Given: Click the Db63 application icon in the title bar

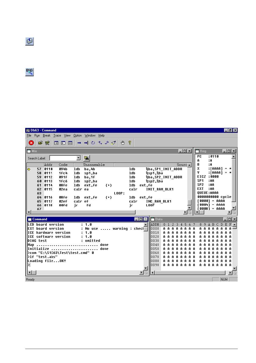Looking at the screenshot, I should [x=28, y=130].
